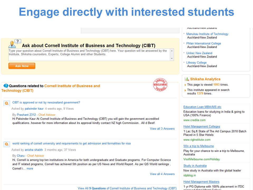View All 9 Questions of CIBT
Screen dimensions: 253x190
(x=127, y=188)
